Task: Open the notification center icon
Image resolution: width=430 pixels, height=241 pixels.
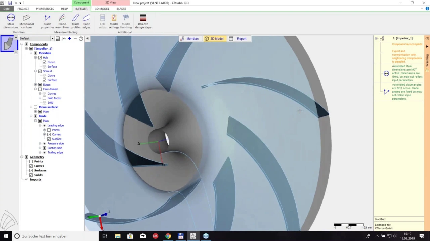Action: (422, 236)
